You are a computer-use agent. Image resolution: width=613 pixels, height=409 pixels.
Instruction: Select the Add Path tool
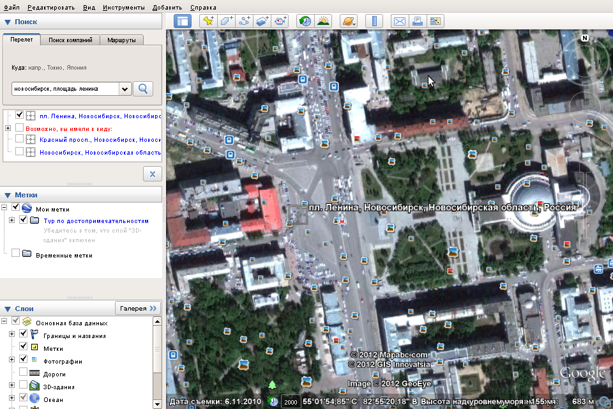tap(245, 21)
